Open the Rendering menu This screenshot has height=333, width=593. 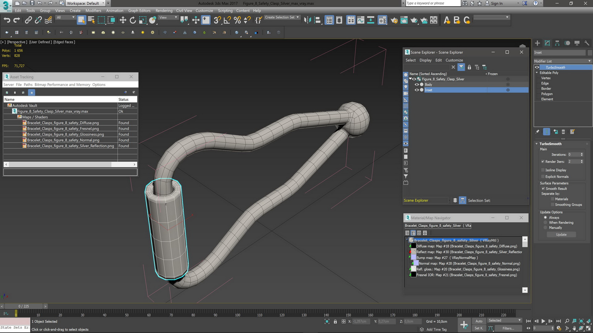164,10
